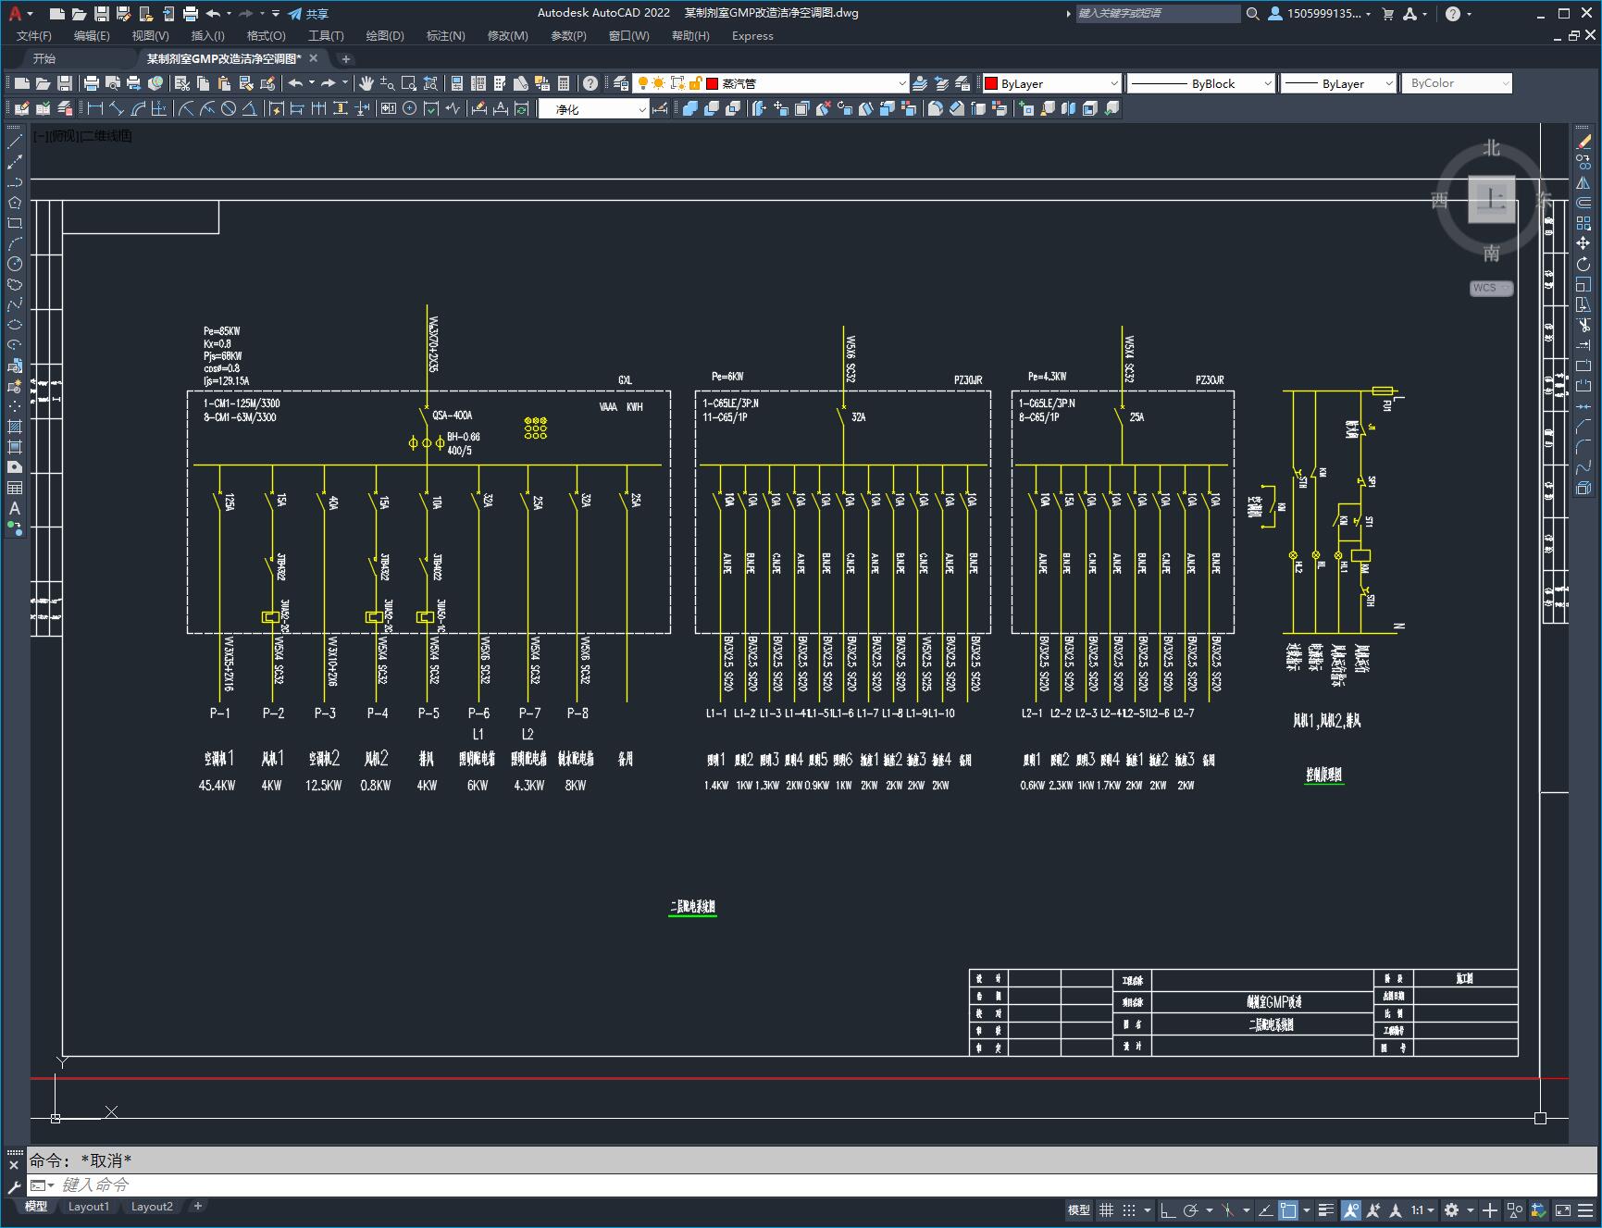The image size is (1602, 1228).
Task: Click the new drawing tab plus button
Action: point(346,58)
